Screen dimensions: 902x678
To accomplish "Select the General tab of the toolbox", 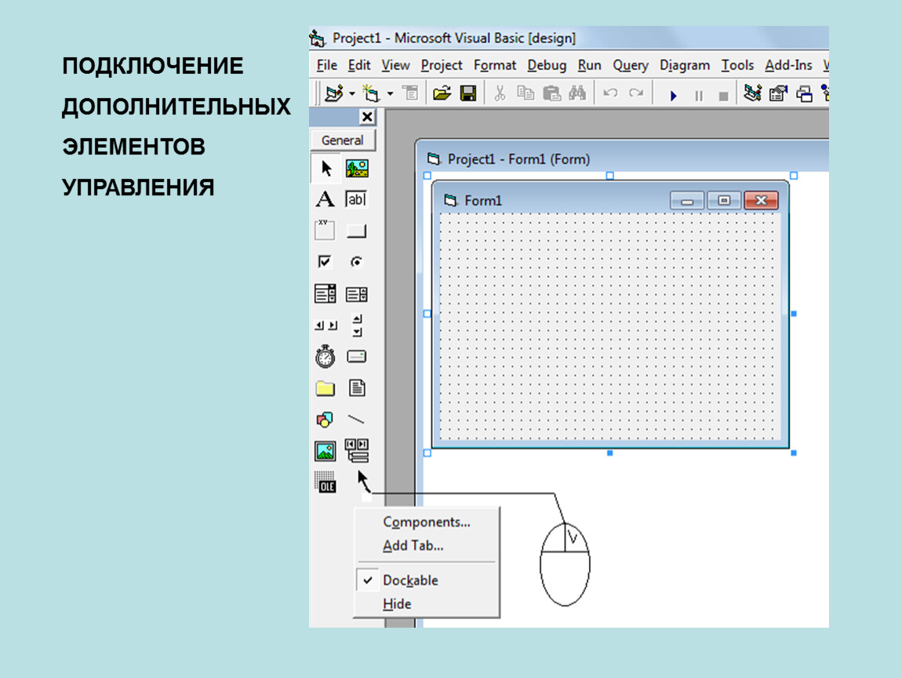I will [342, 140].
